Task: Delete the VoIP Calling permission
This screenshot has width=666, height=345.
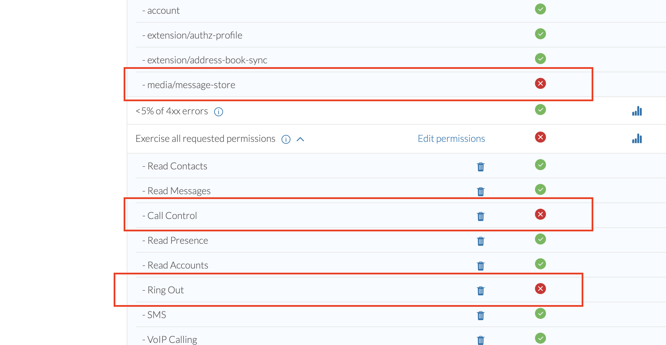Action: [x=481, y=340]
